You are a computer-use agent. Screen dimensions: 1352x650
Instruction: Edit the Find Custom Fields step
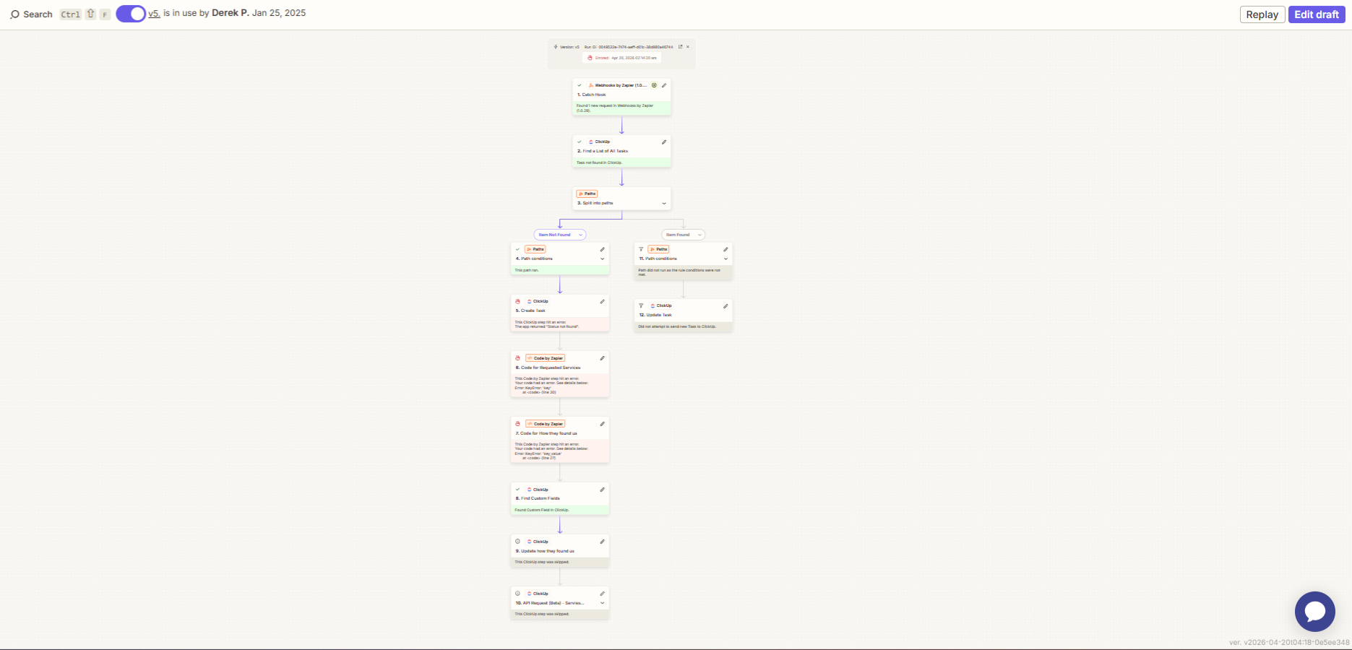pyautogui.click(x=602, y=490)
